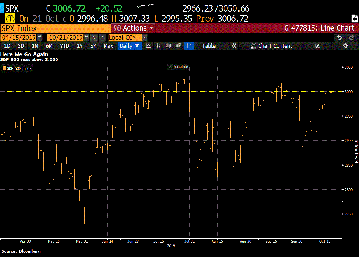The height and width of the screenshot is (257, 359).
Task: Open end date calendar picker
Action: [x=86, y=37]
